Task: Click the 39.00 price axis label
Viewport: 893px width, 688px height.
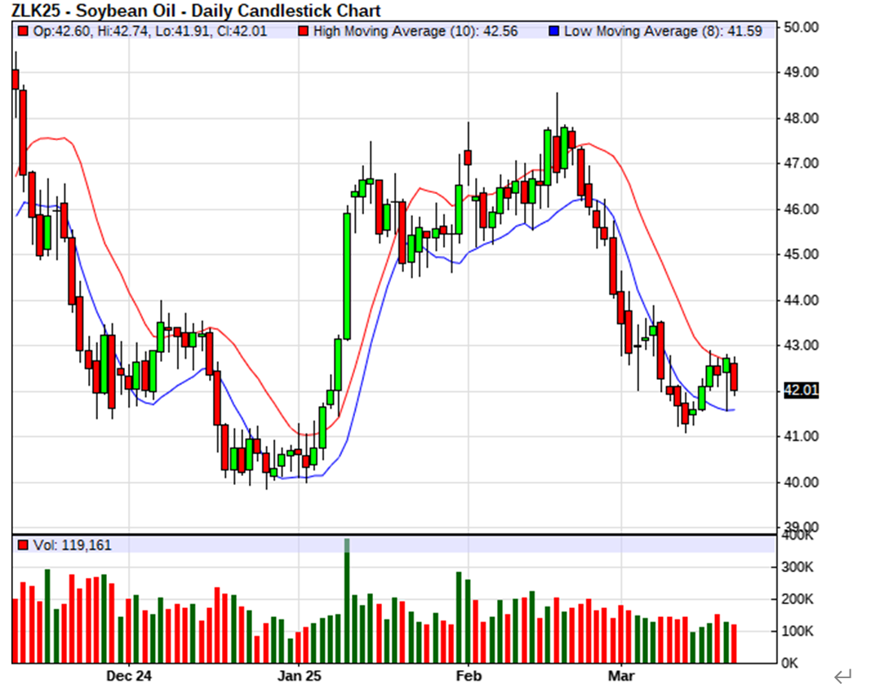Action: pos(800,527)
